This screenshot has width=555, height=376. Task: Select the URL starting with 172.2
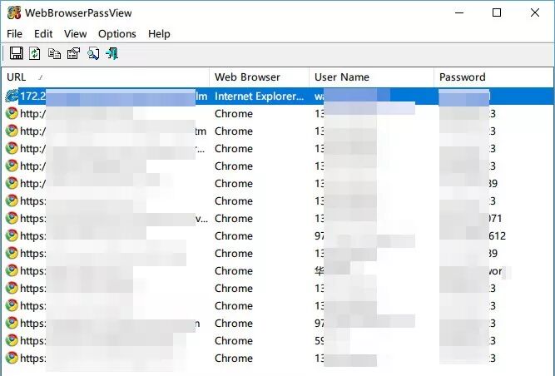114,96
